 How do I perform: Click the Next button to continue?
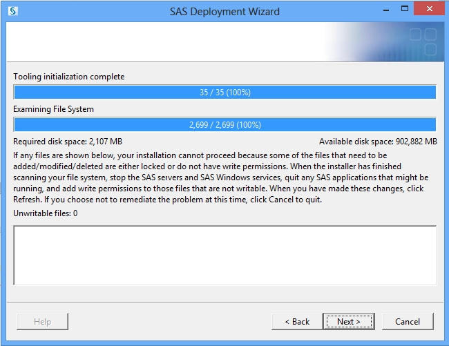tap(348, 321)
